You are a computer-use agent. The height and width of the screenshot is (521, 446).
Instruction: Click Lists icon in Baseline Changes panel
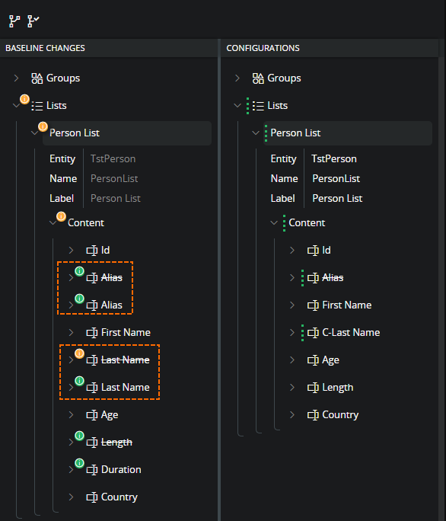click(x=37, y=106)
